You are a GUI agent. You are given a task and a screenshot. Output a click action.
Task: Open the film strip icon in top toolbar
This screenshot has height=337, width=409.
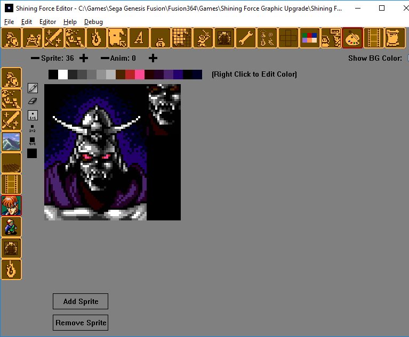[373, 38]
